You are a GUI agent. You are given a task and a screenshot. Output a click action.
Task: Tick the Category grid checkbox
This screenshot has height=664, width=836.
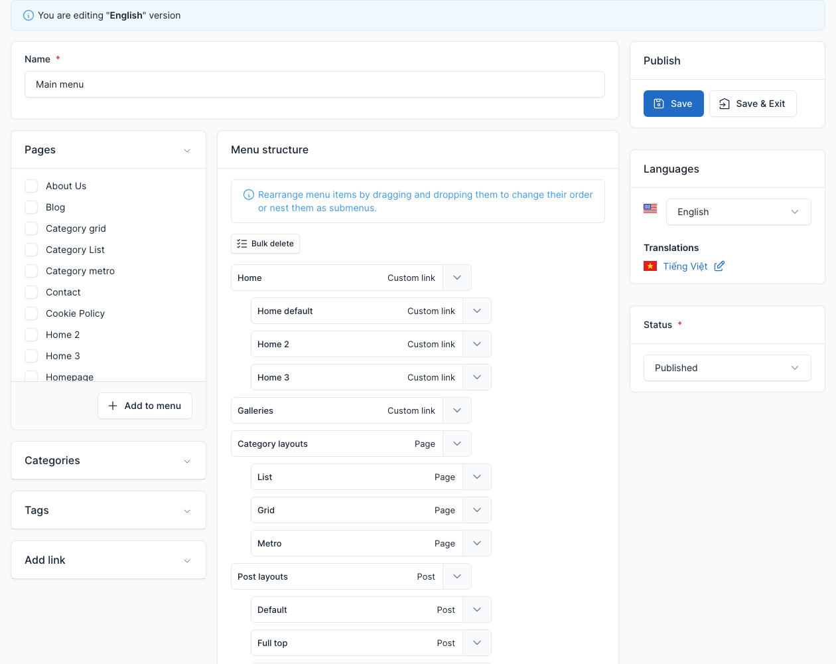31,228
